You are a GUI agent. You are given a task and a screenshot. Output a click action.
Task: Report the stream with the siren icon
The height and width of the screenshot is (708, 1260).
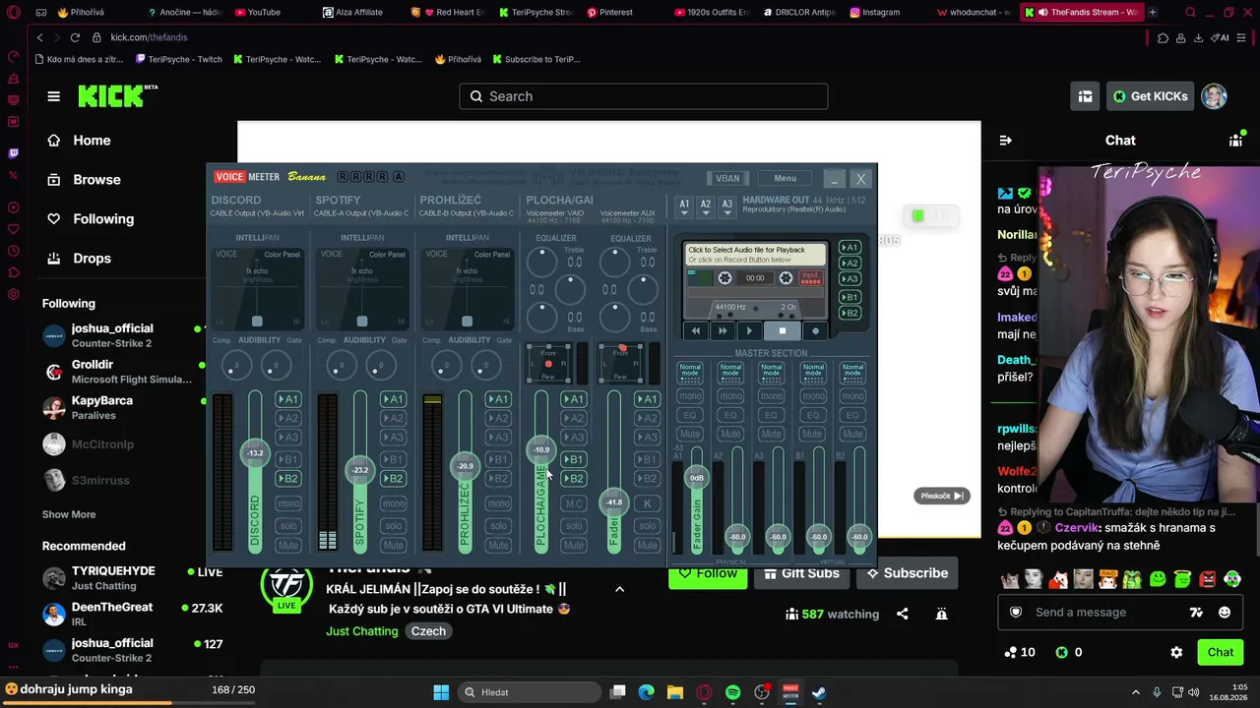(941, 614)
